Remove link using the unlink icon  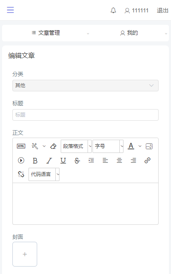[x=21, y=174]
